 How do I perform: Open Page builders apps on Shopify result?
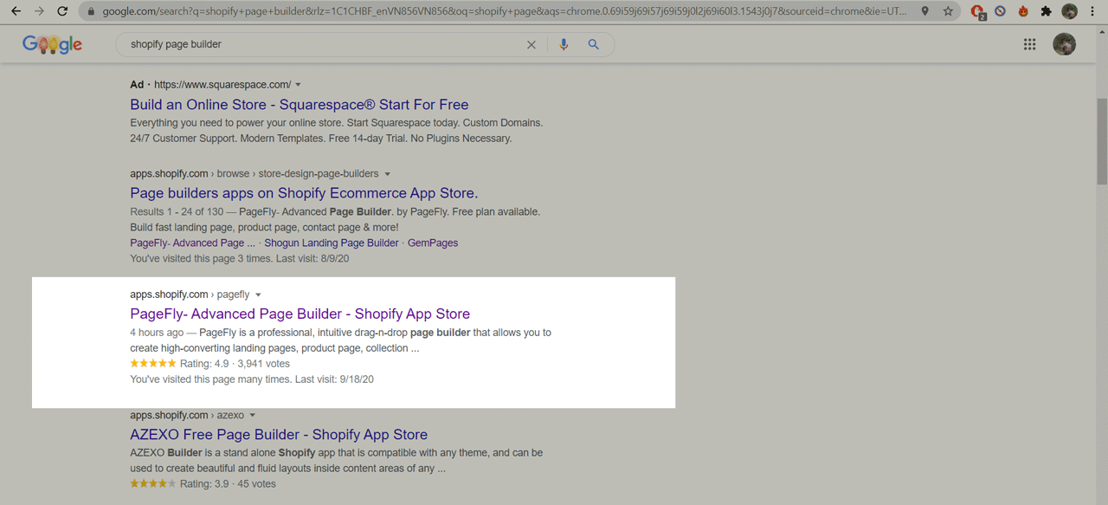(x=303, y=192)
